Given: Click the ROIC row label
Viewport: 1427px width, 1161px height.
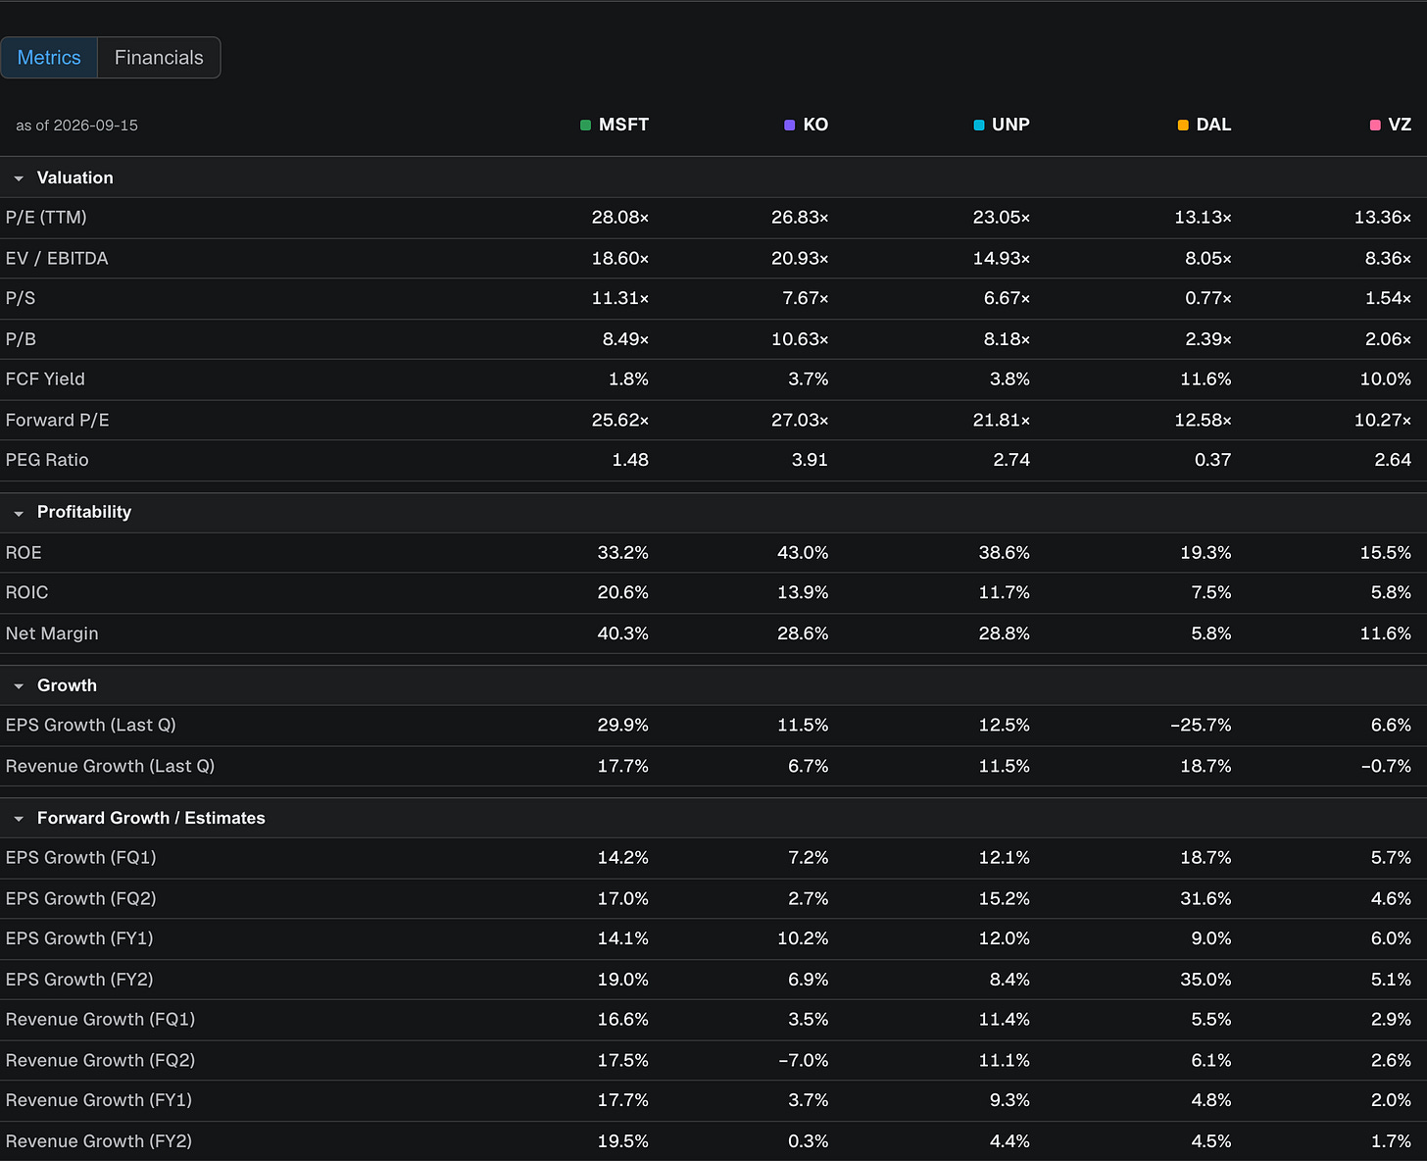Looking at the screenshot, I should (x=26, y=593).
